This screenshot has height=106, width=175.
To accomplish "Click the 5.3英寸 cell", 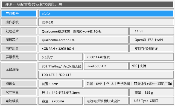I will pos(61,57).
